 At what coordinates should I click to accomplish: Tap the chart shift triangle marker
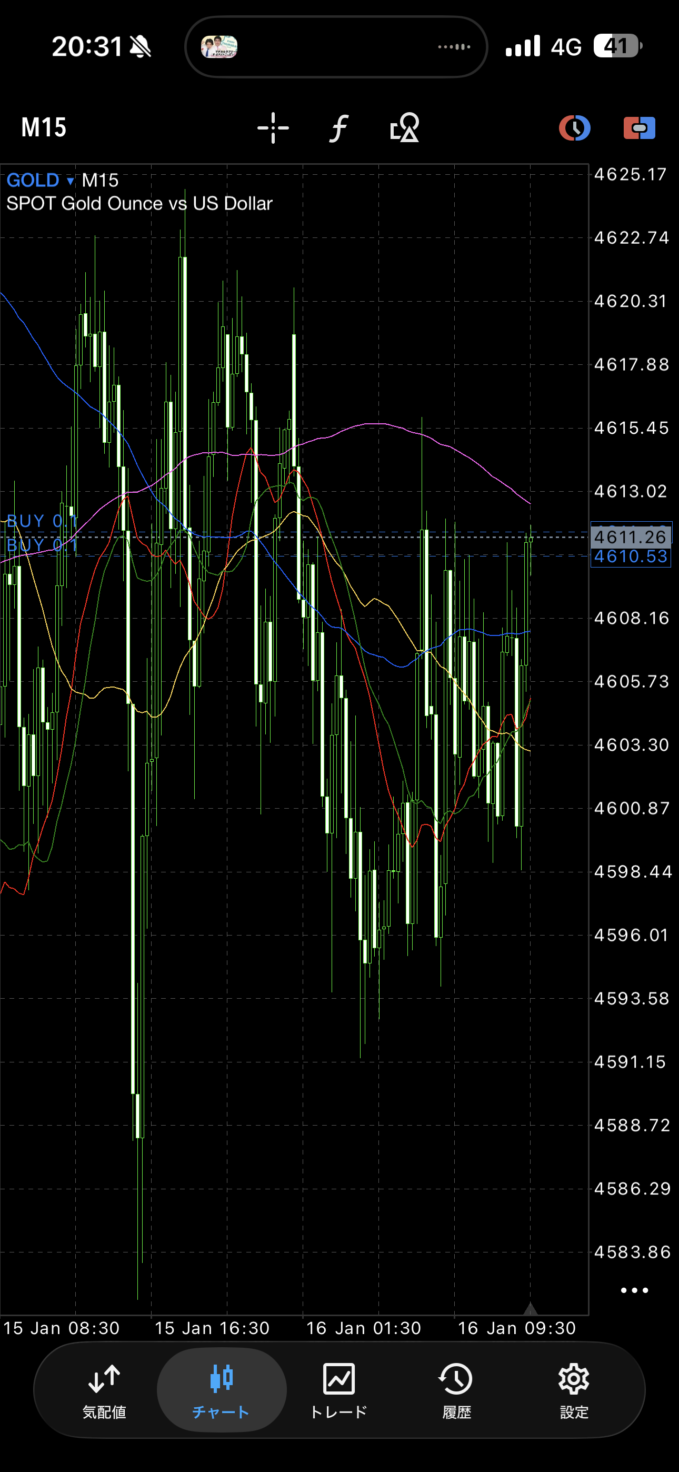click(x=530, y=1308)
